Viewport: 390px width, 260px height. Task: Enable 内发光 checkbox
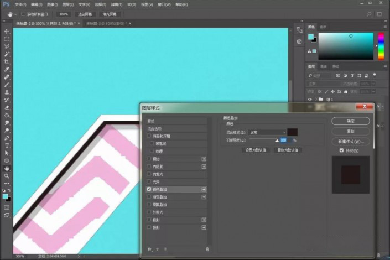click(149, 174)
